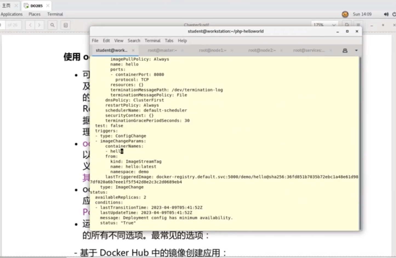The image size is (396, 258).
Task: Open the Applications menu
Action: (12, 14)
